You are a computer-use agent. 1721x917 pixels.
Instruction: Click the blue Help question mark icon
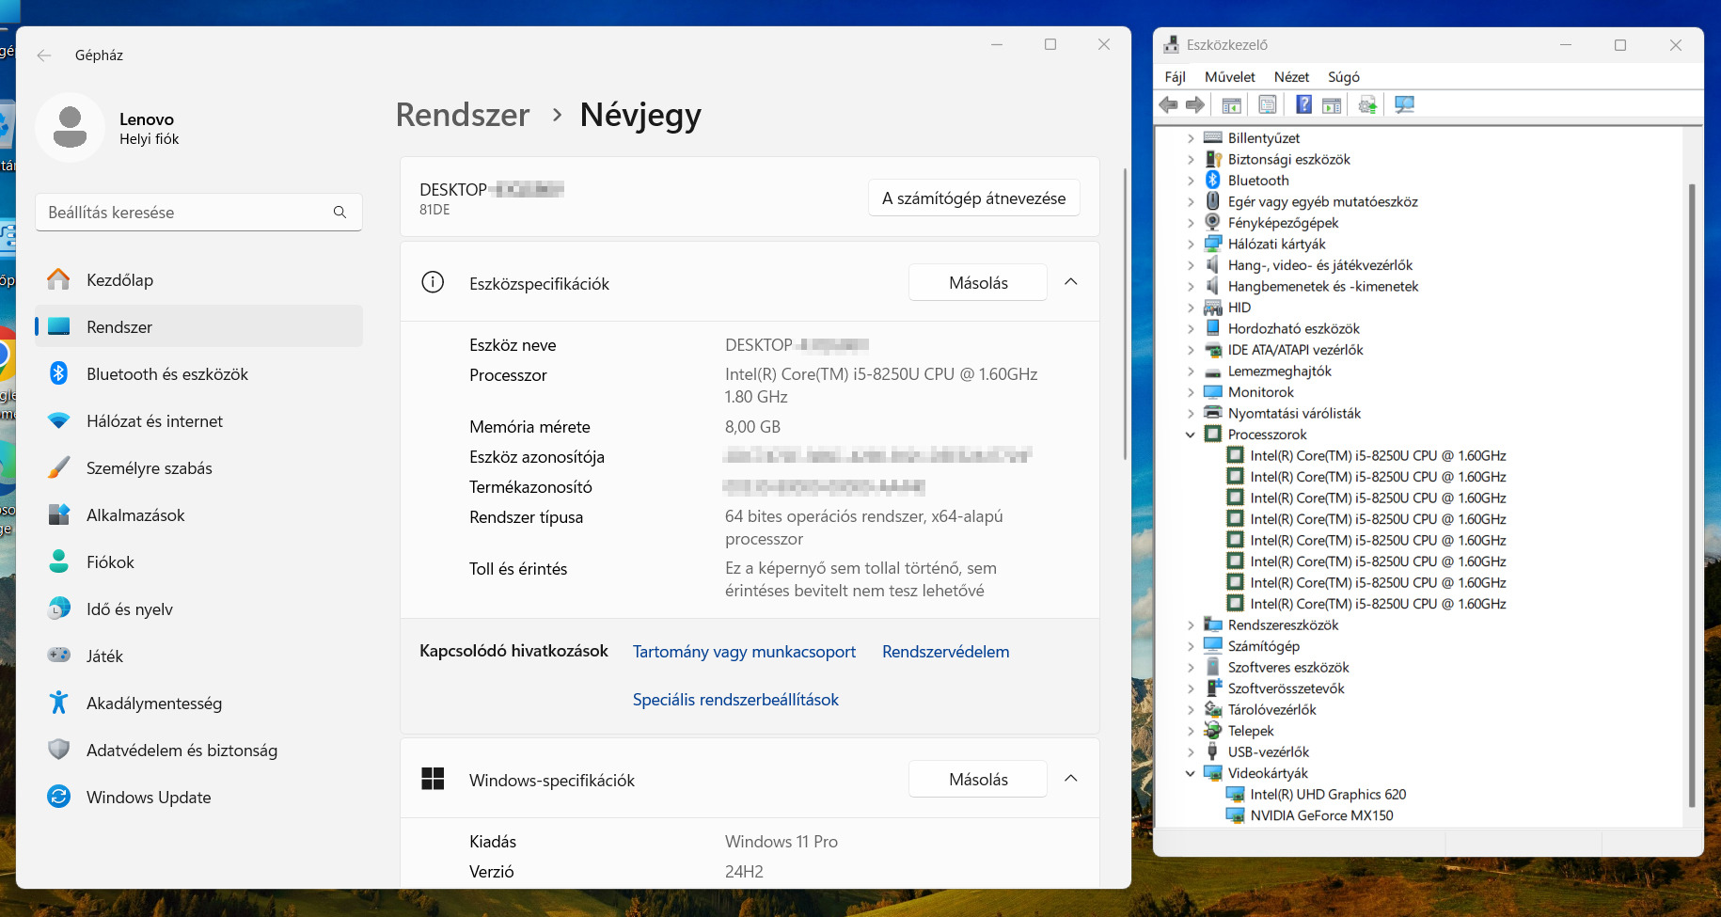click(1304, 105)
